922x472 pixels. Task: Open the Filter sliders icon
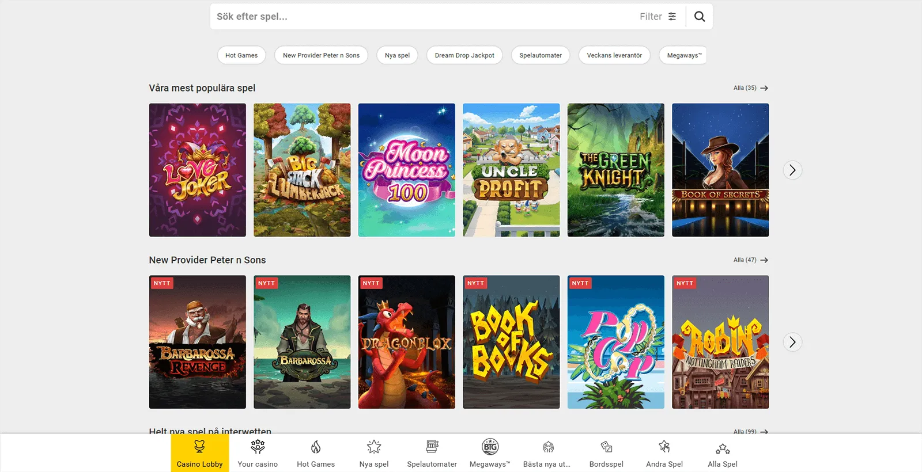pos(672,17)
